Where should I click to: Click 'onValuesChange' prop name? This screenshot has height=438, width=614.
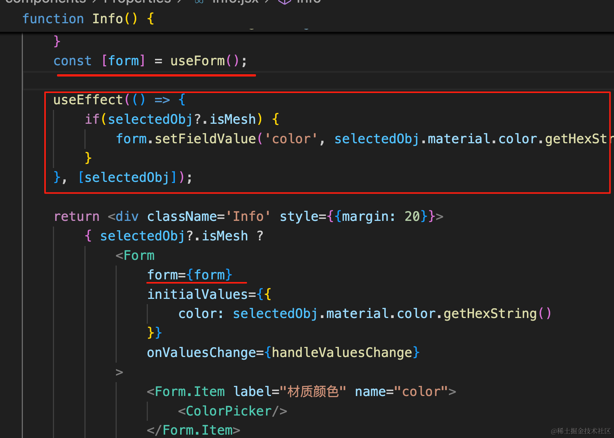point(201,352)
